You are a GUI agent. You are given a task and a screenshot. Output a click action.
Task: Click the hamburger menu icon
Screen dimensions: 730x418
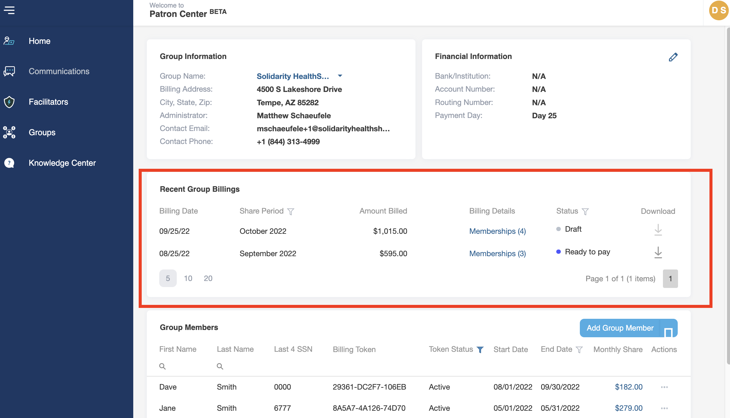9,10
